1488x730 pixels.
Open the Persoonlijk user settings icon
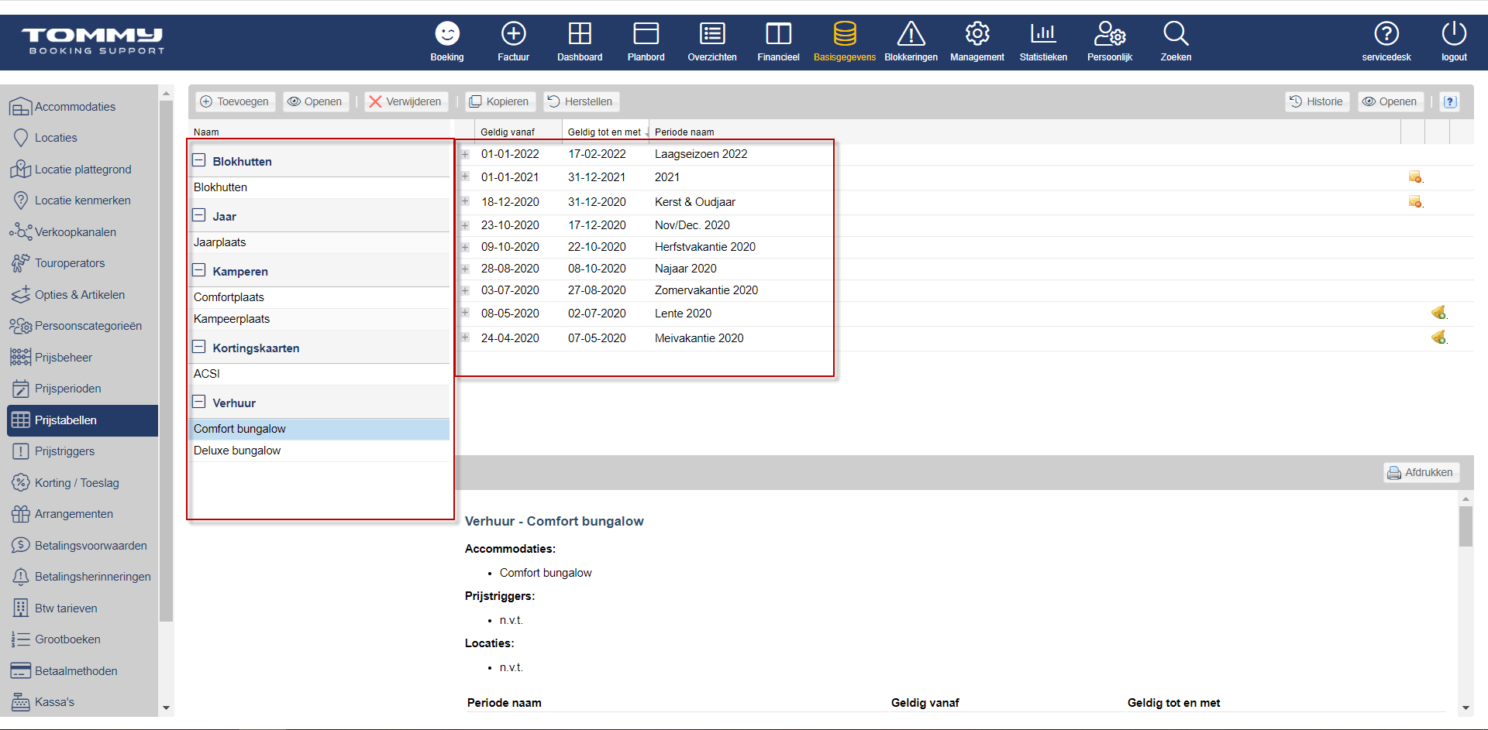[x=1110, y=34]
